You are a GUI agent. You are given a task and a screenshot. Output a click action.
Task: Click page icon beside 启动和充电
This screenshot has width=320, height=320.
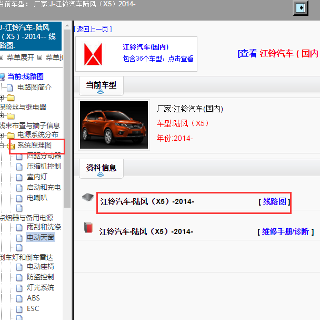coord(19,188)
